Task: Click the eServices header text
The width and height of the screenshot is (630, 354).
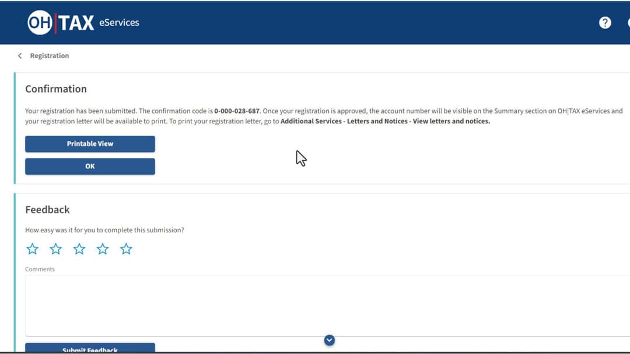Action: click(x=119, y=23)
